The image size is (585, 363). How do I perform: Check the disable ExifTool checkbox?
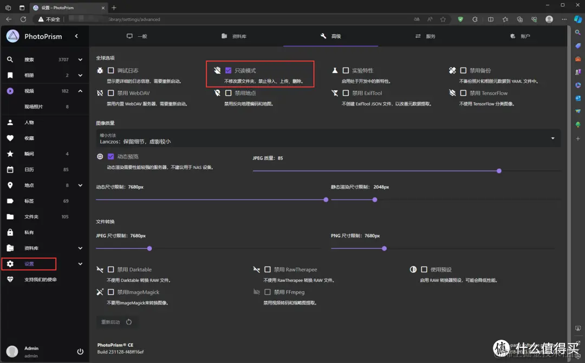click(346, 93)
